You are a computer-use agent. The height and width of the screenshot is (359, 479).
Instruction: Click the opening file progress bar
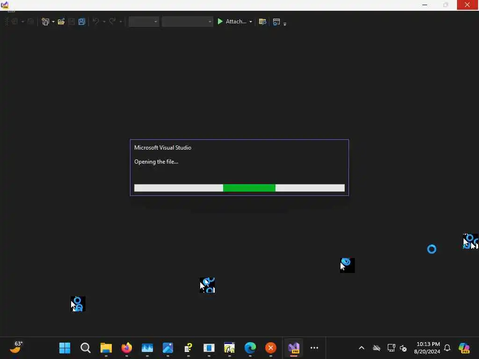click(x=239, y=188)
